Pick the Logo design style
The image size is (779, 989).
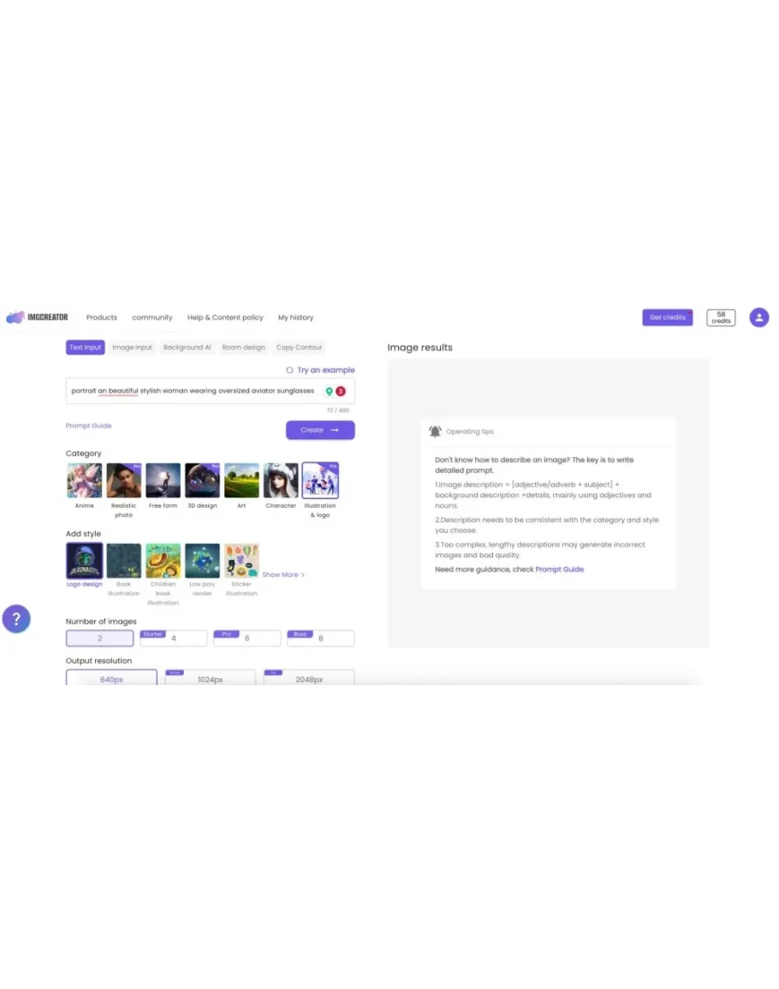pos(85,561)
